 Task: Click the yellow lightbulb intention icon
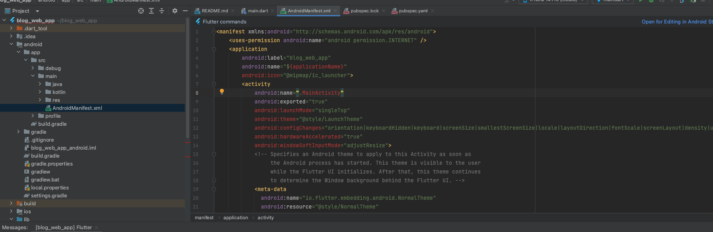click(x=222, y=92)
